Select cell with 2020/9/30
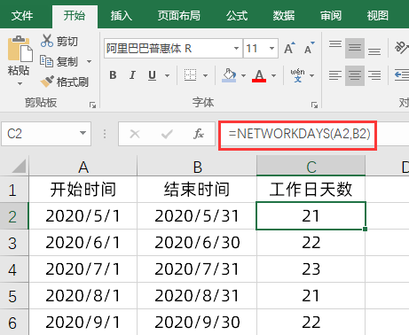The height and width of the screenshot is (335, 409). pyautogui.click(x=197, y=322)
